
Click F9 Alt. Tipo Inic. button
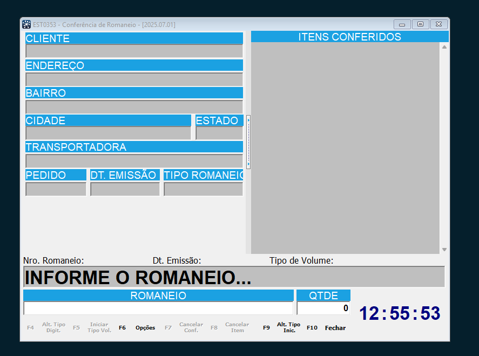point(282,327)
